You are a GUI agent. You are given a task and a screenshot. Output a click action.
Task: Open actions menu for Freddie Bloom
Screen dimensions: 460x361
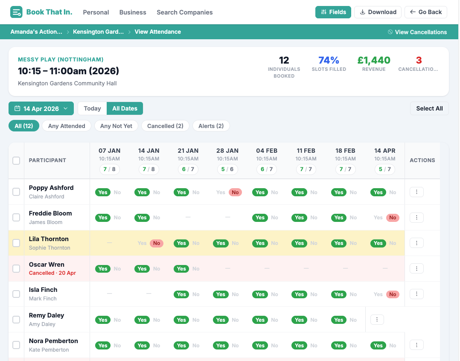point(416,218)
